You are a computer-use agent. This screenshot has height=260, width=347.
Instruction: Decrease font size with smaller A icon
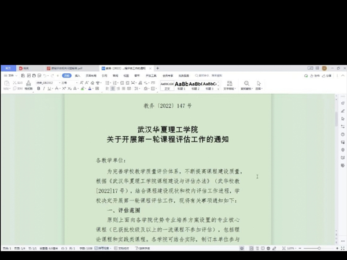tap(87, 83)
